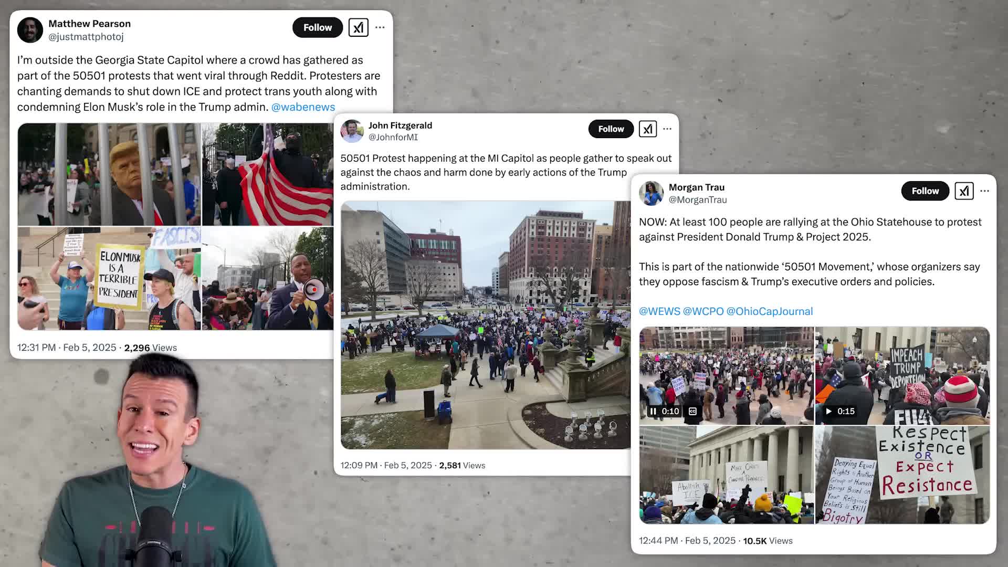This screenshot has width=1008, height=567.
Task: Open Morgan Trau's profile avatar
Action: click(x=651, y=193)
